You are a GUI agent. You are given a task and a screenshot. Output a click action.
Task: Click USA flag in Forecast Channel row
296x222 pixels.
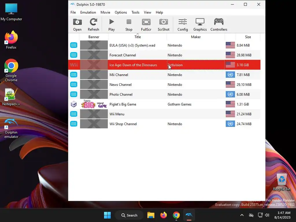[x=230, y=55]
